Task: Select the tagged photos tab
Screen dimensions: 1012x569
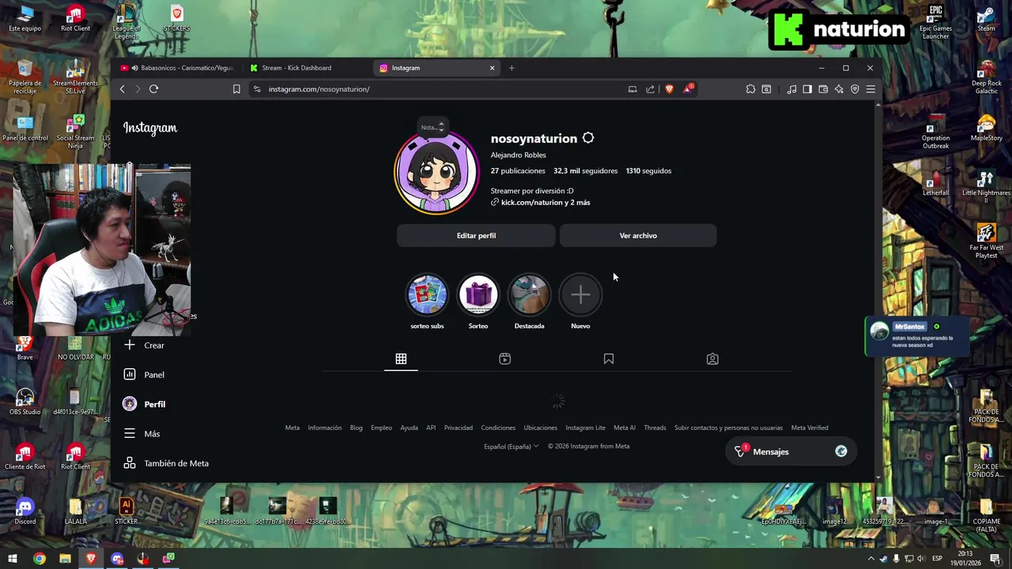Action: (712, 359)
